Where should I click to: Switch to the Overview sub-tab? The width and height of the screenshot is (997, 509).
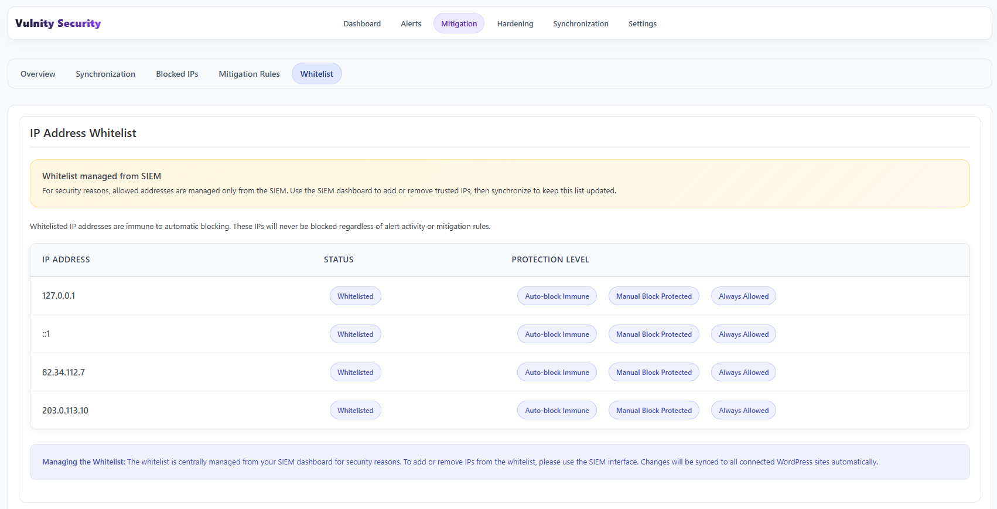(38, 74)
